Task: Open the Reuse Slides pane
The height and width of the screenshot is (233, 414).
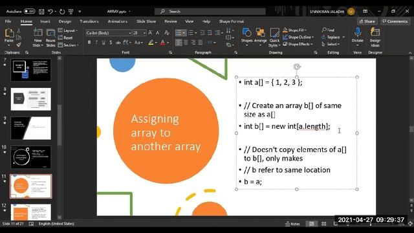Action: click(x=50, y=38)
